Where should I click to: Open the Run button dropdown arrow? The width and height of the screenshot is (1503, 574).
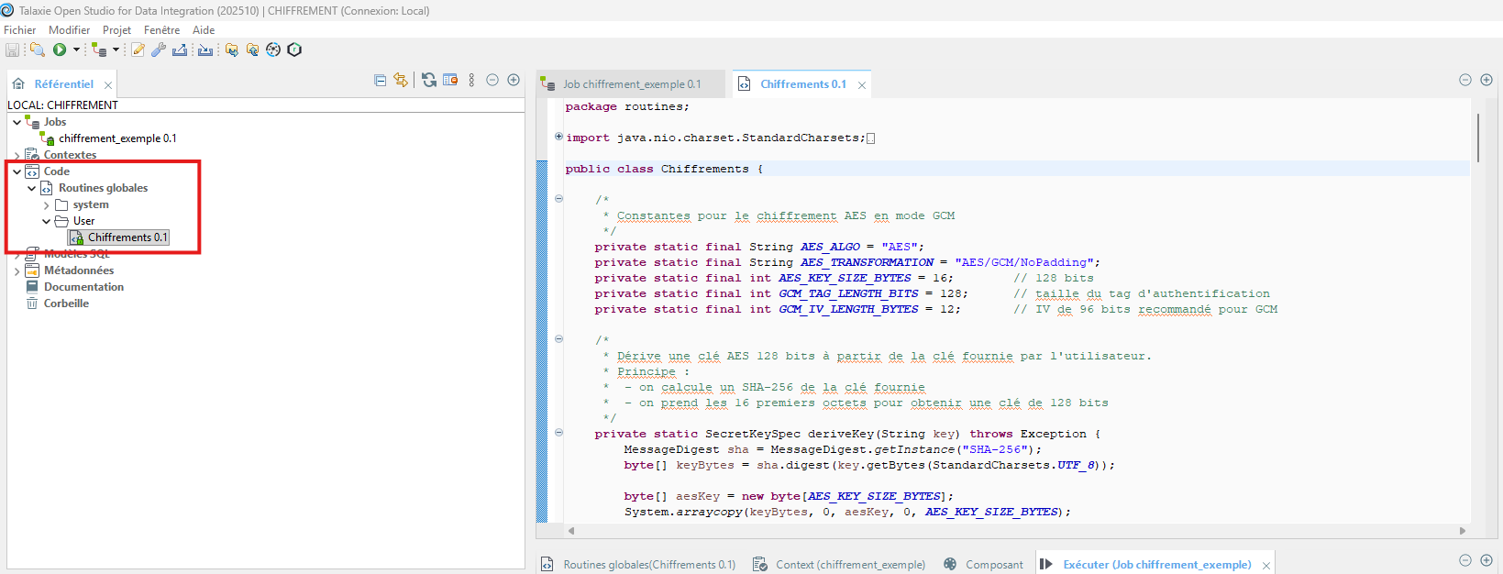(76, 50)
